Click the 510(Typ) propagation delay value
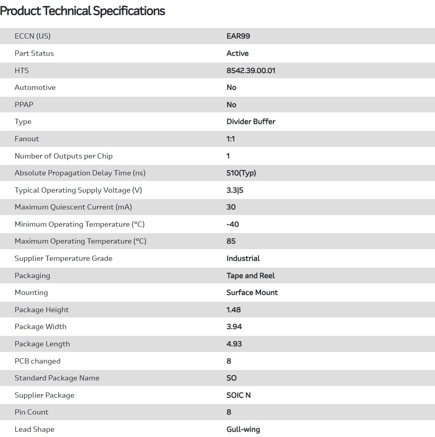This screenshot has width=435, height=437. pos(241,173)
